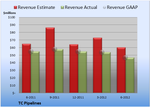The height and width of the screenshot is (107, 150).
Task: Click the green actual bar for 6-2011
Action: pyautogui.click(x=35, y=72)
